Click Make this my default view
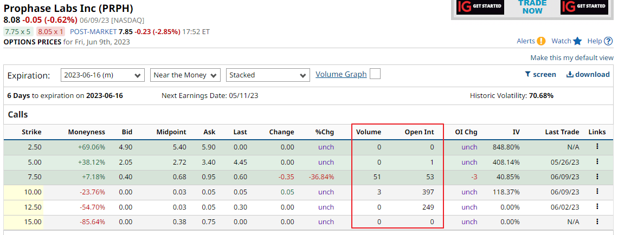The image size is (618, 235). click(572, 58)
